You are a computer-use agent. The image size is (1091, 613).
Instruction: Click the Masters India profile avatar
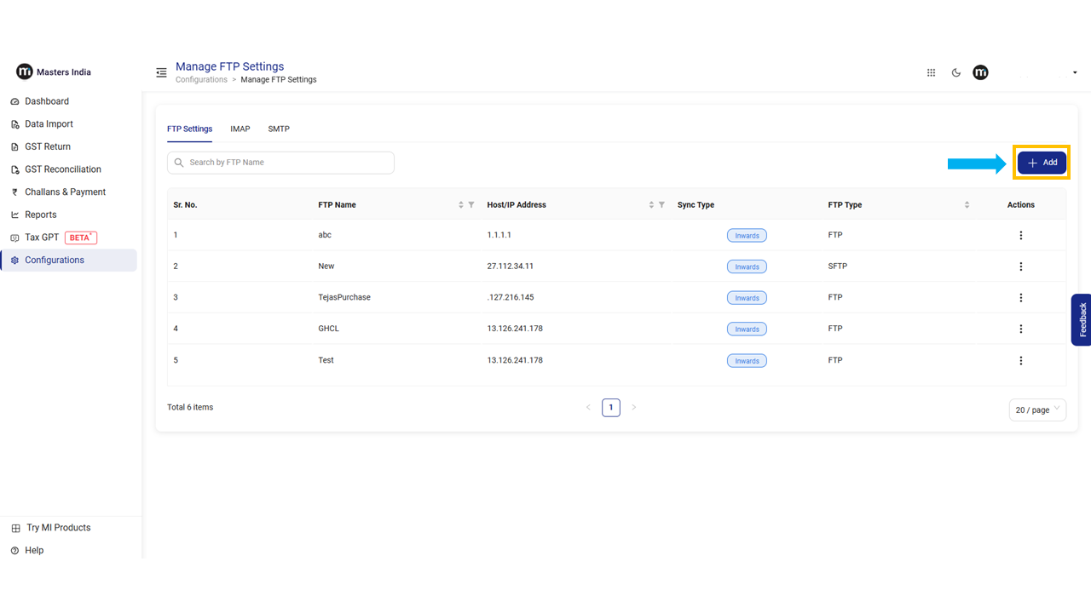(x=981, y=73)
